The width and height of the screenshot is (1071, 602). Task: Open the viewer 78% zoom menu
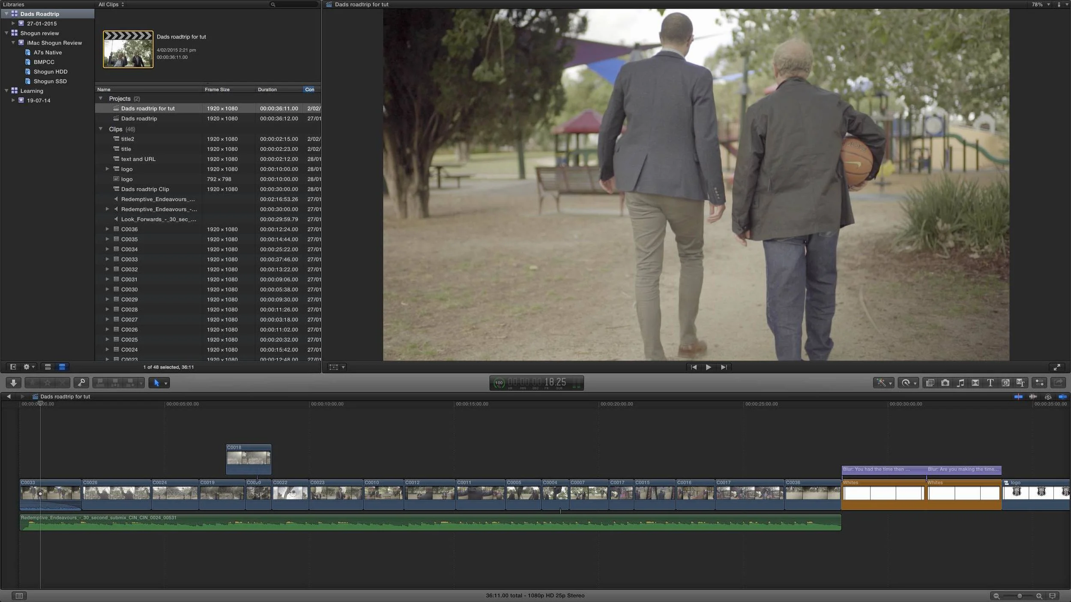click(x=1040, y=4)
